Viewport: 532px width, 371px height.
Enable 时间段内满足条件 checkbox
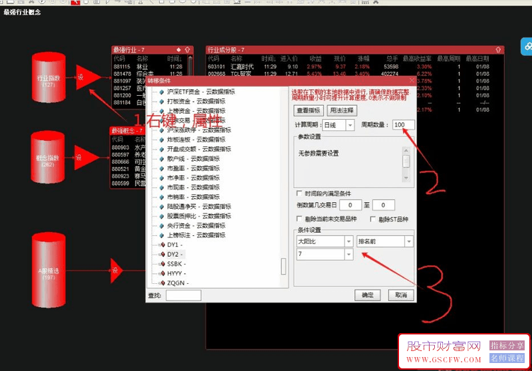[x=299, y=193]
